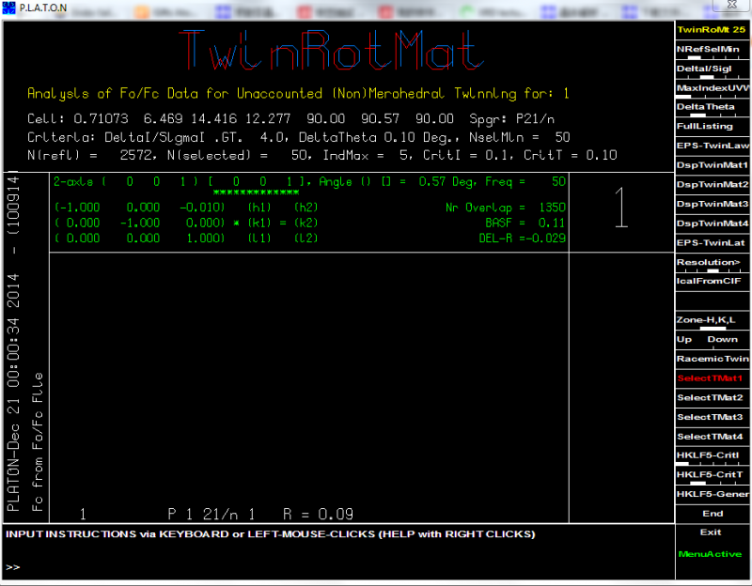Click the R = 0.09 text
This screenshot has height=586, width=752.
point(318,515)
